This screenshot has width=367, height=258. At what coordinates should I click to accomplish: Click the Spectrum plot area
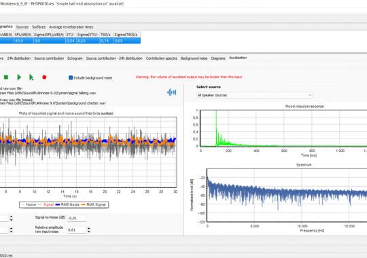tap(287, 195)
